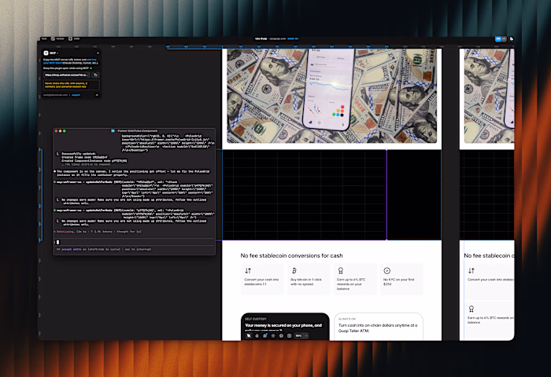Click 'Convert your cash into stablecoins 1:1' text
551x377 pixels.
(x=261, y=282)
